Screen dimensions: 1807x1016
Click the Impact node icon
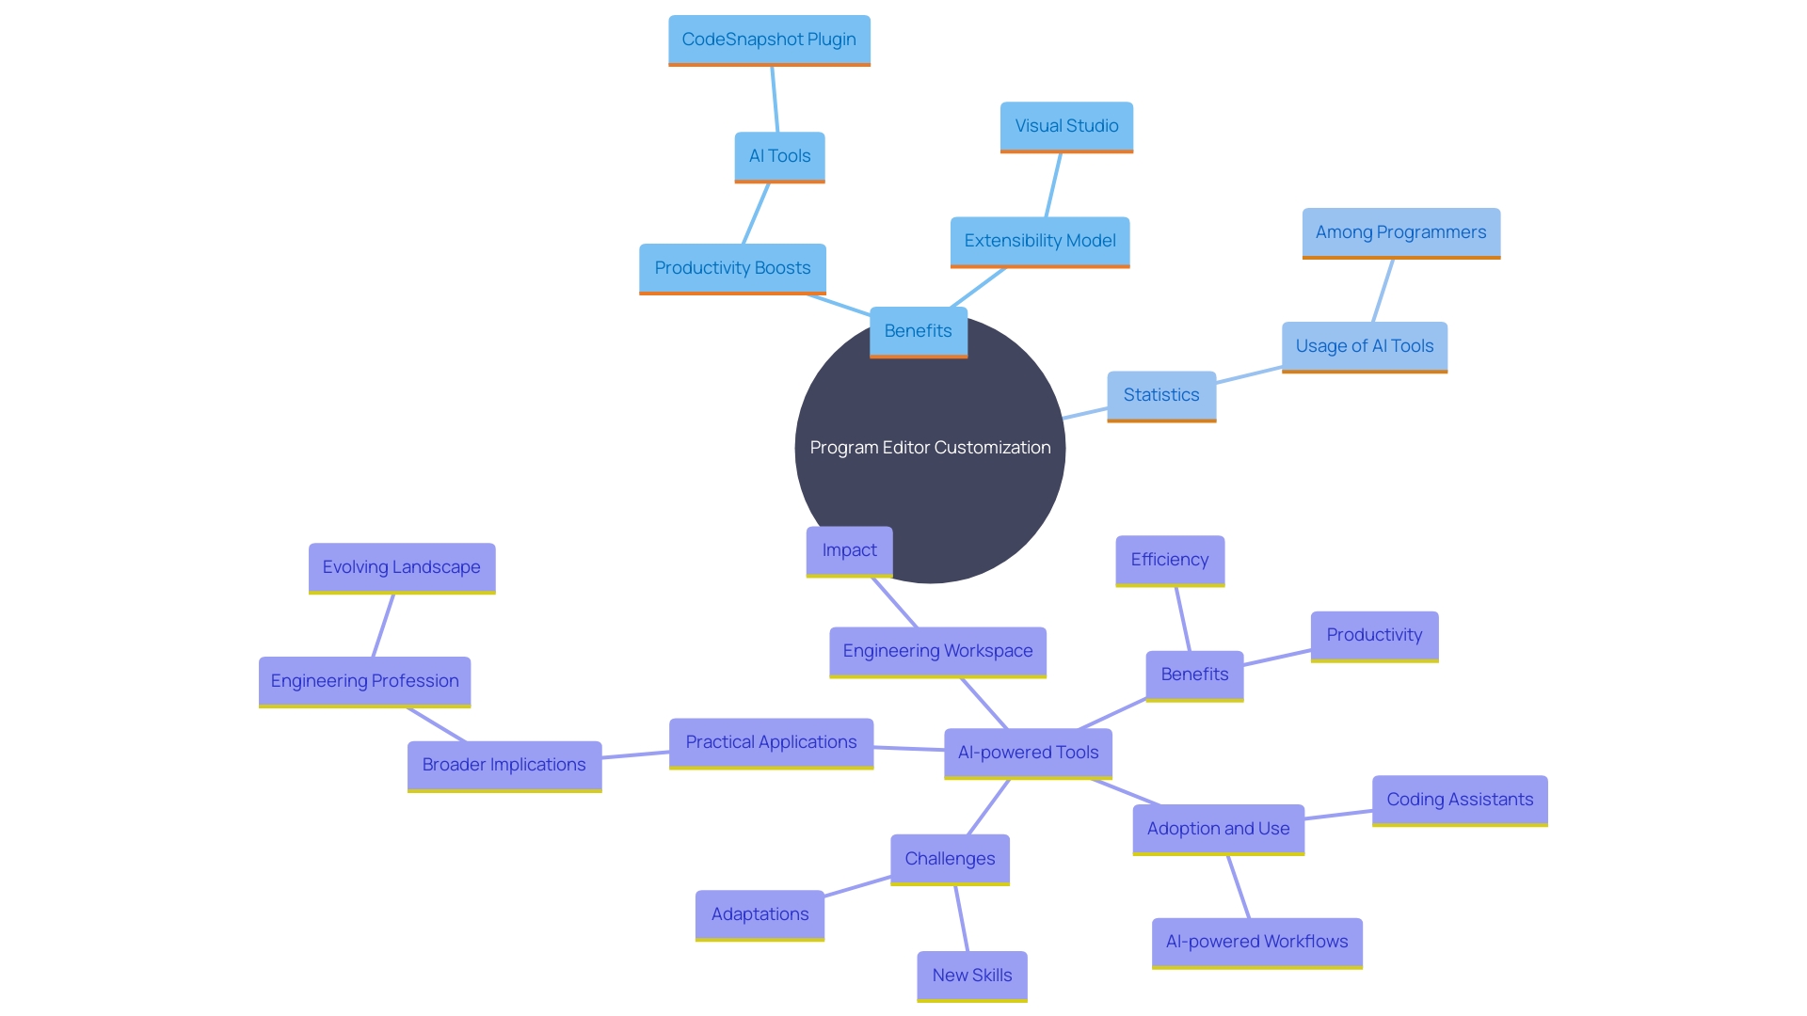point(849,549)
